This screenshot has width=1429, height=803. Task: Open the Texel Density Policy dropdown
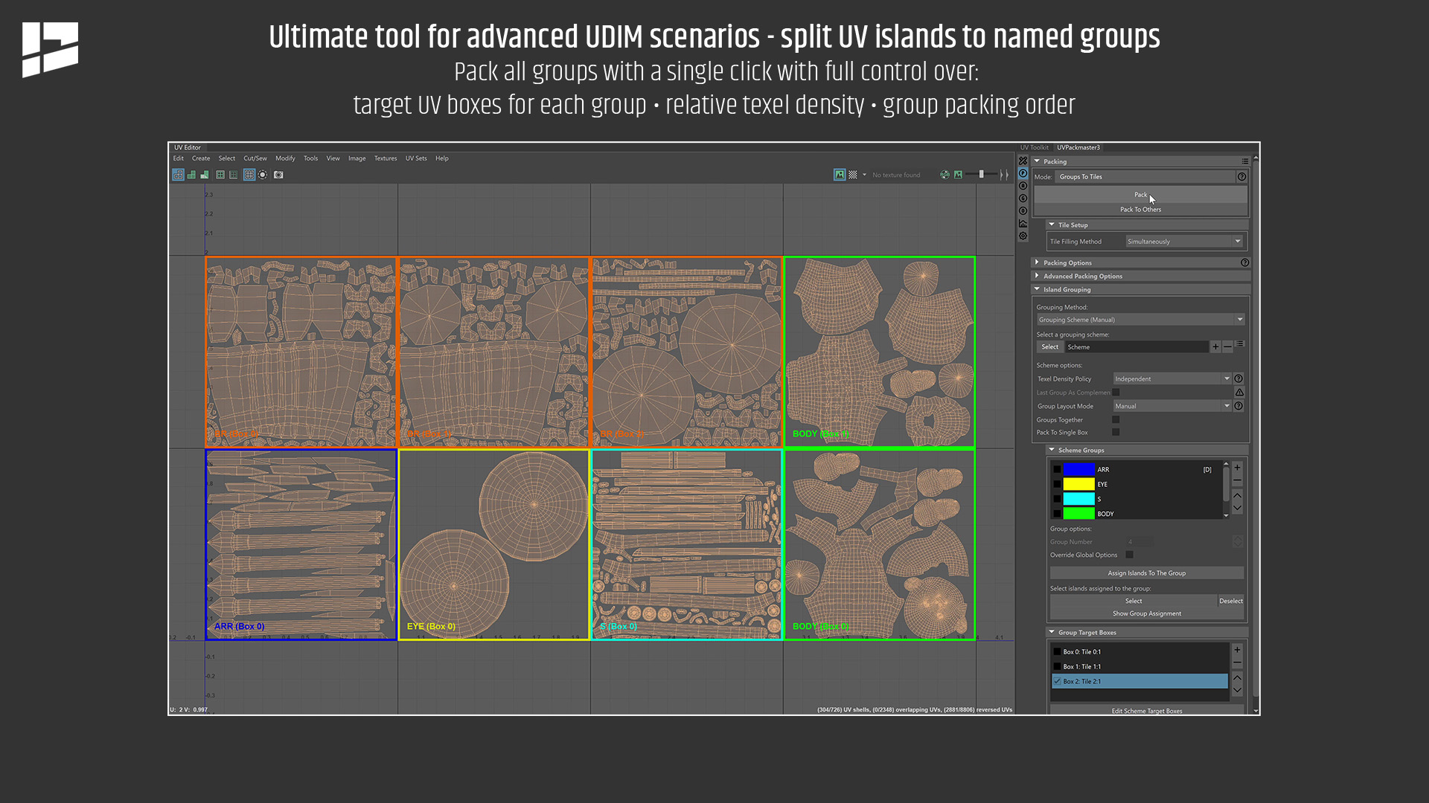[x=1171, y=378]
